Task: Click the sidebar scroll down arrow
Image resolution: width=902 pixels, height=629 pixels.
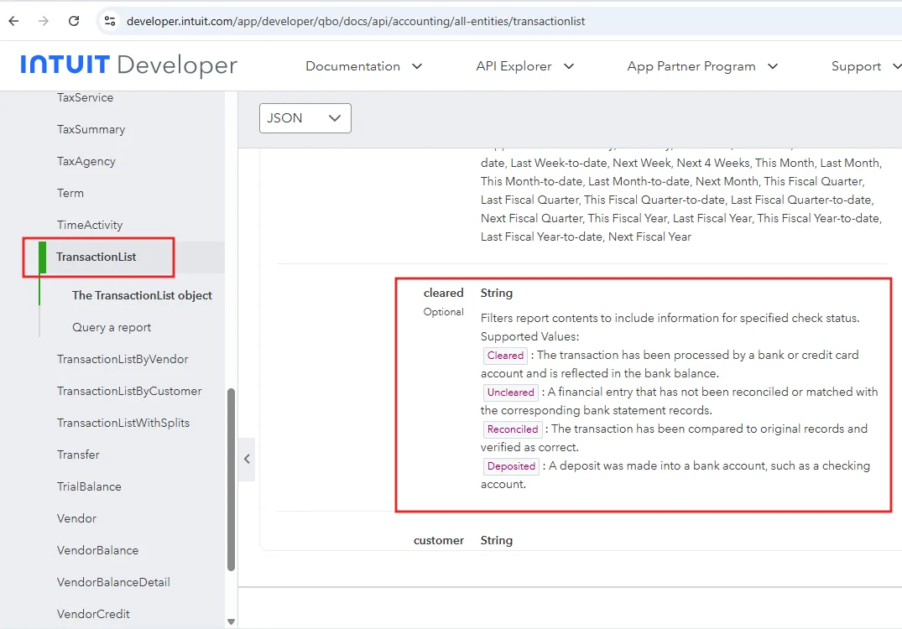Action: [231, 621]
